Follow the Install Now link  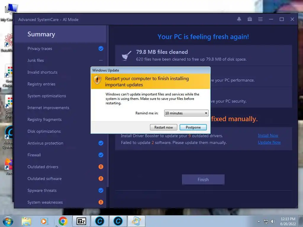tap(268, 135)
